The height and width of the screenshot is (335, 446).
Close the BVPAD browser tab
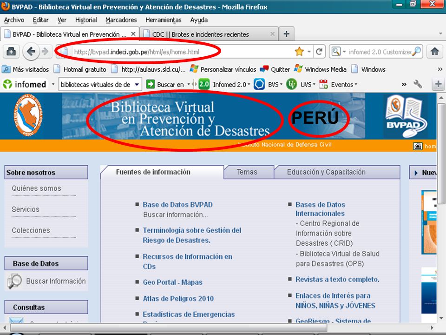133,34
